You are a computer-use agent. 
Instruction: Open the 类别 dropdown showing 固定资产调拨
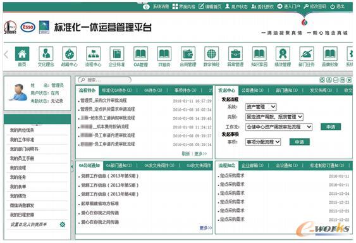point(274,117)
